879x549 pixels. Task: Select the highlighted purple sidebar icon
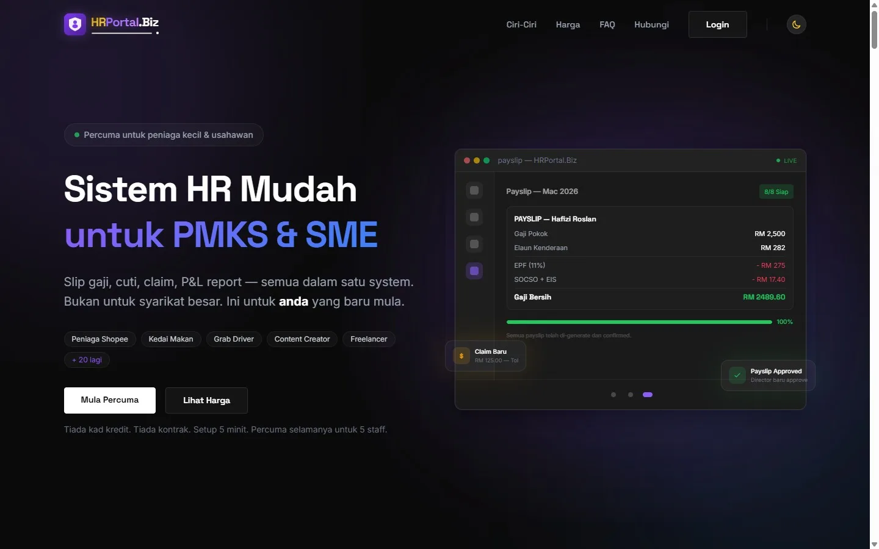click(474, 271)
